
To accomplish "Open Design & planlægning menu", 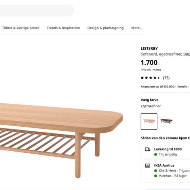I will point(106,28).
